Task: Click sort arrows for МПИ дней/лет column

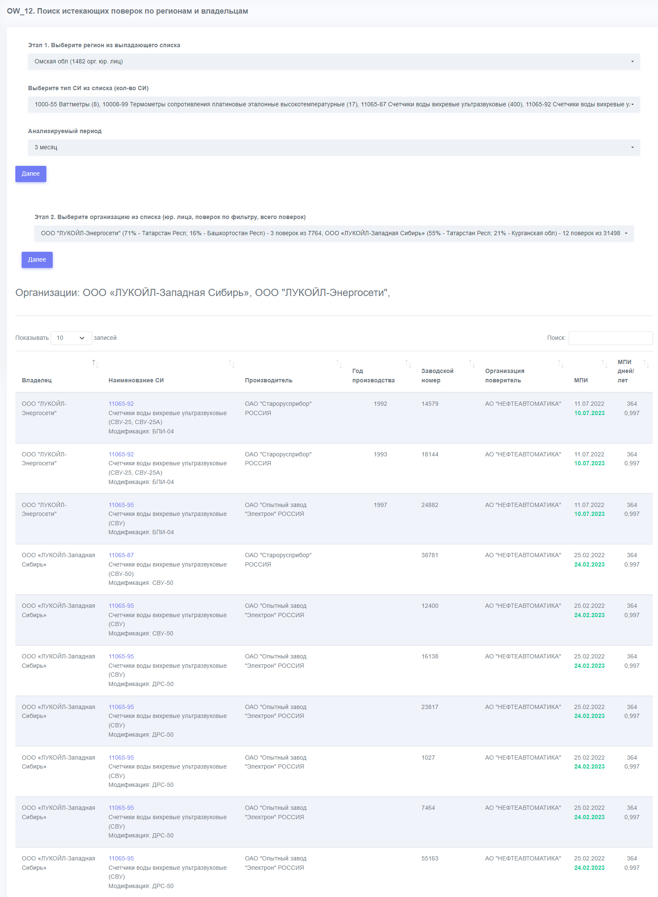Action: [646, 364]
